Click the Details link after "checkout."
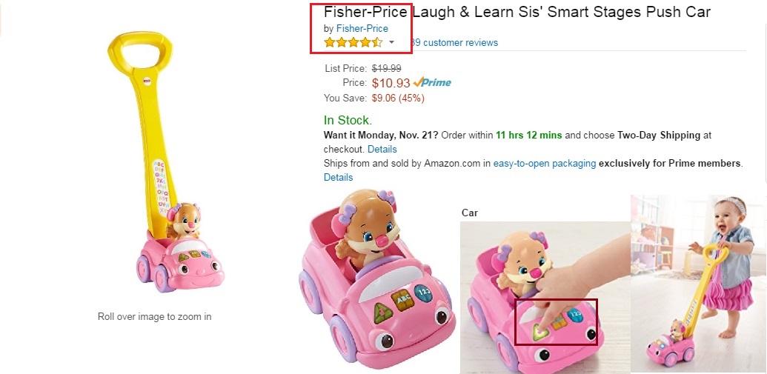The height and width of the screenshot is (374, 767). tap(382, 150)
